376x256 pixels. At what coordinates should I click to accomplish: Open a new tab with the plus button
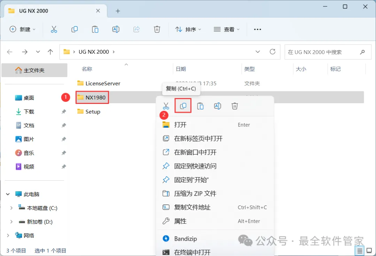coord(118,11)
